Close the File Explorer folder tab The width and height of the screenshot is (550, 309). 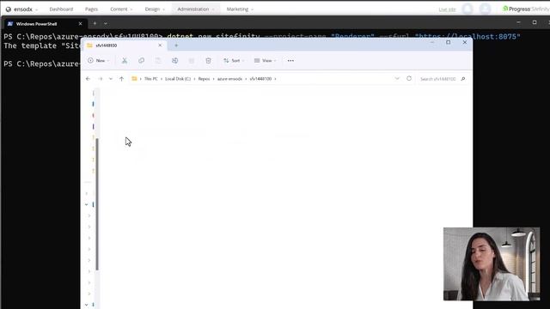pyautogui.click(x=160, y=45)
